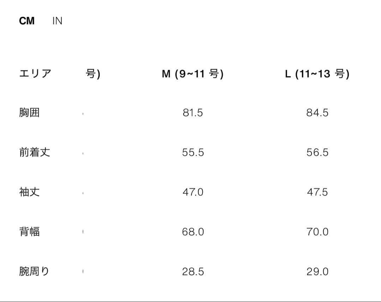Switch to the IN unit tab
The image size is (381, 302).
[57, 21]
